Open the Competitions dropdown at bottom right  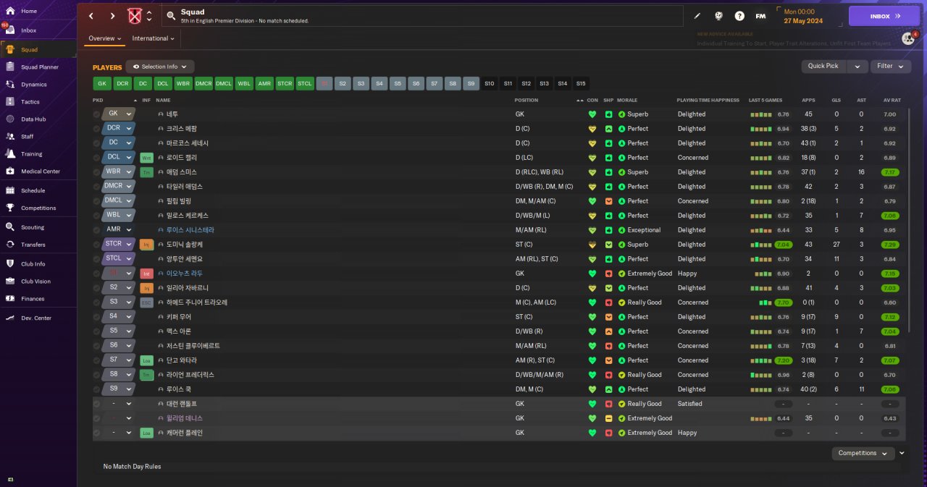coord(863,453)
